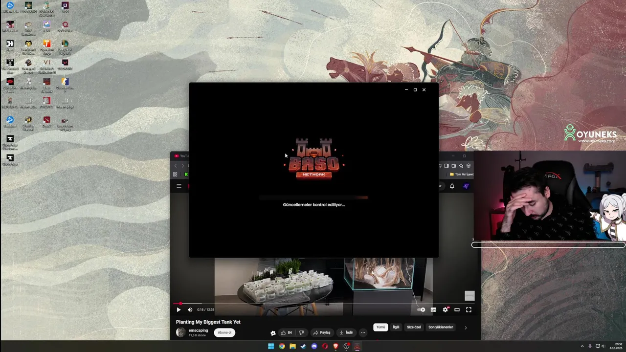Click the system tray microphone icon
The width and height of the screenshot is (626, 352).
coord(590,346)
